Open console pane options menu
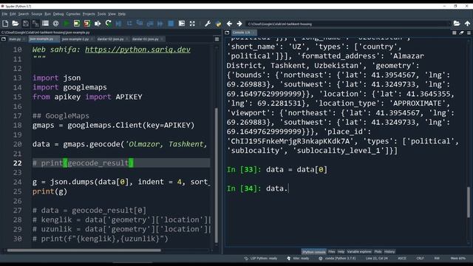Viewport: 473px width, 266px height. click(x=469, y=33)
